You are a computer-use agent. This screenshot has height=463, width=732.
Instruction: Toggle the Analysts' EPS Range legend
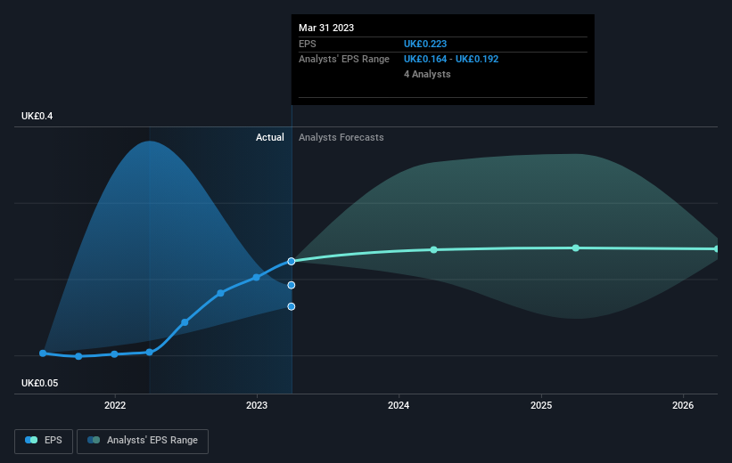143,441
